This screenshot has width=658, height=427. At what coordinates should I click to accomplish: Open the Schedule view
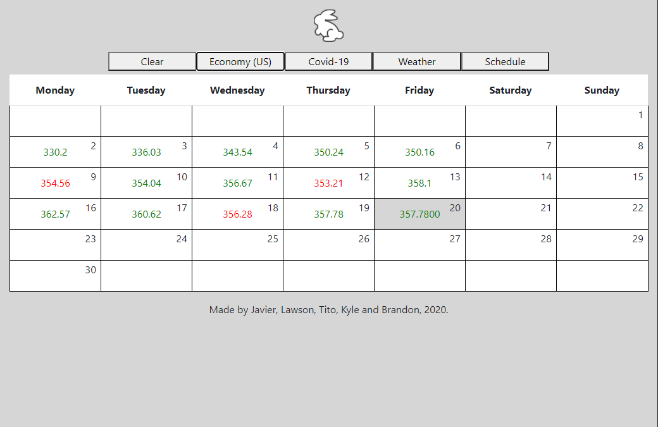[505, 61]
